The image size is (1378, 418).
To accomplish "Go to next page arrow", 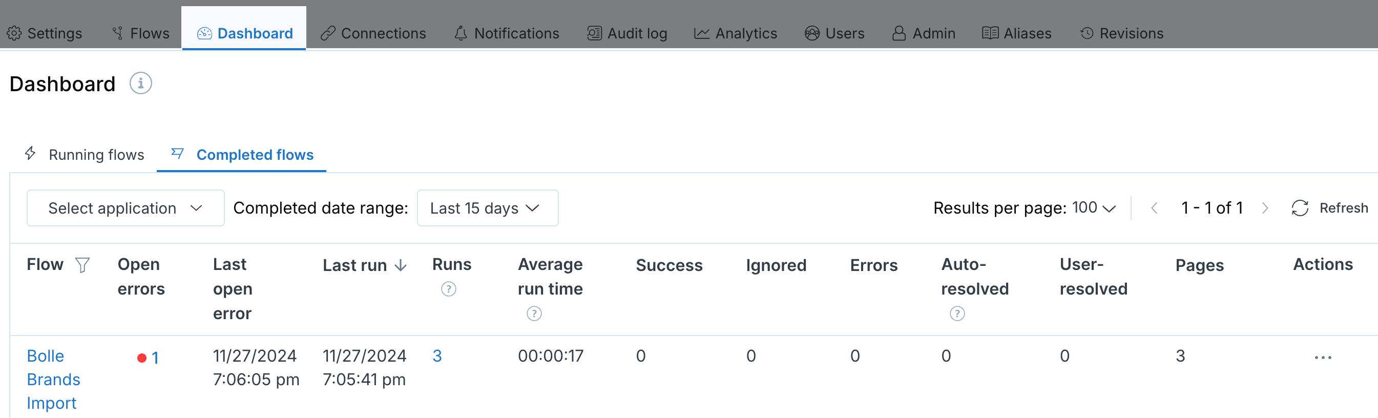I will click(x=1265, y=207).
